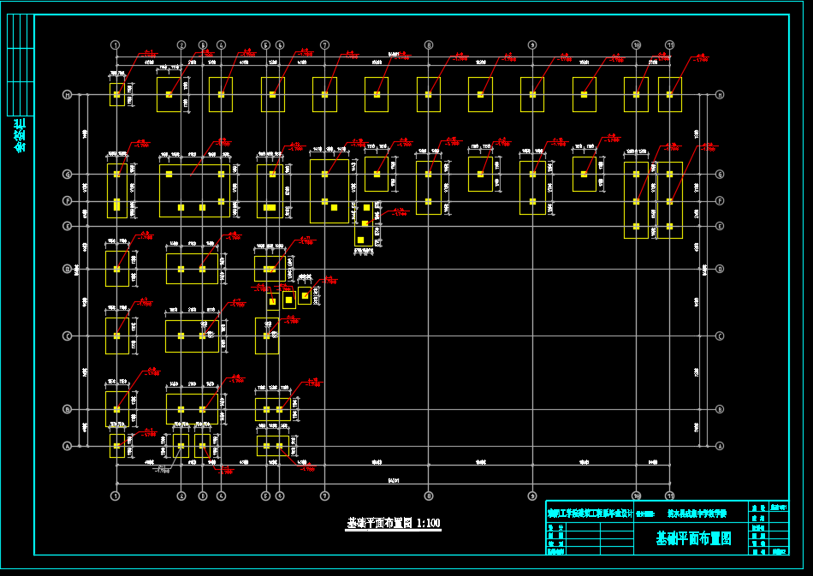The height and width of the screenshot is (576, 813).
Task: Click the column at axes 7 and G
Action: coord(324,175)
